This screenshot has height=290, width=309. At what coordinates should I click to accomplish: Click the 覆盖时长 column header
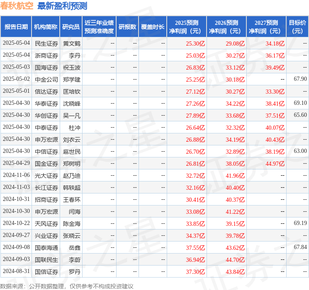(x=152, y=27)
